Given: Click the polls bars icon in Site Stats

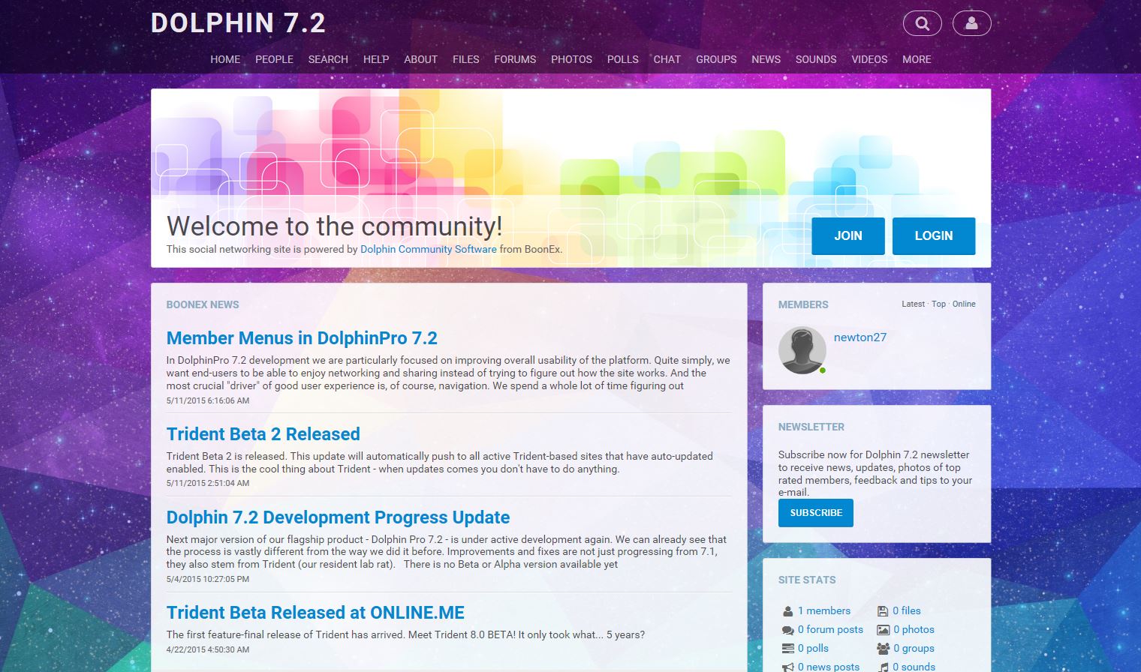Looking at the screenshot, I should [787, 649].
